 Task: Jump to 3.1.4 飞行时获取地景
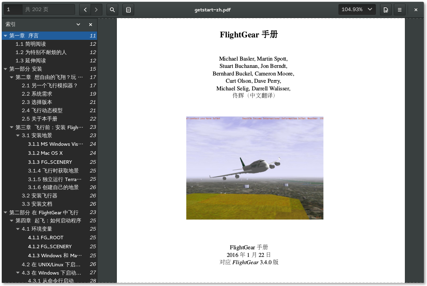(x=49, y=171)
